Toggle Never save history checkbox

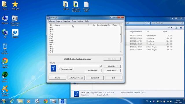[x=60, y=69]
